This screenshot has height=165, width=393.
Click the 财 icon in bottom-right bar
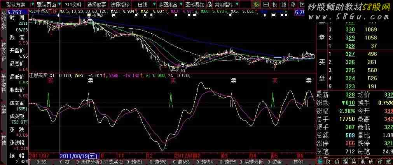click(x=328, y=162)
